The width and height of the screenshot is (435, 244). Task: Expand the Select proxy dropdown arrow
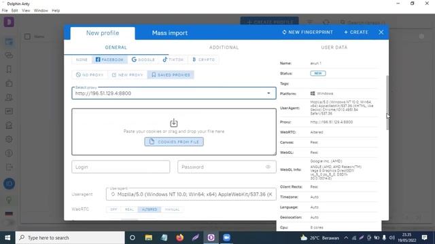268,94
